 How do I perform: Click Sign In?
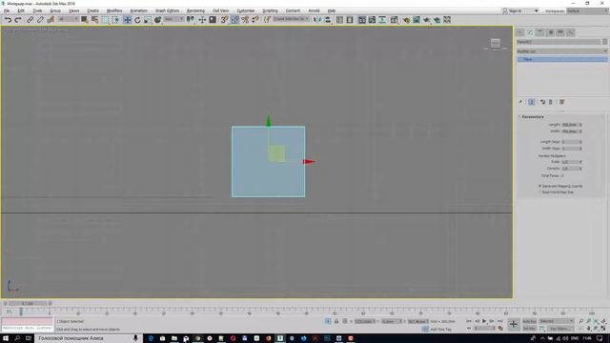point(515,10)
